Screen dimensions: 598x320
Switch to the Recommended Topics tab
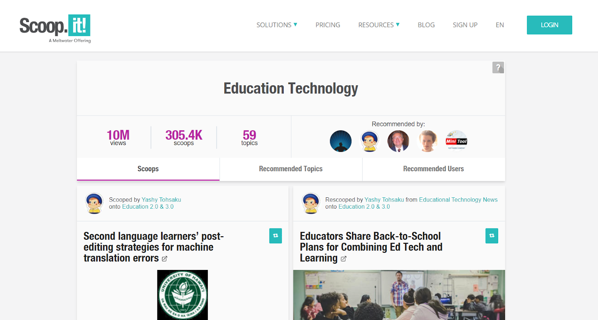(291, 169)
